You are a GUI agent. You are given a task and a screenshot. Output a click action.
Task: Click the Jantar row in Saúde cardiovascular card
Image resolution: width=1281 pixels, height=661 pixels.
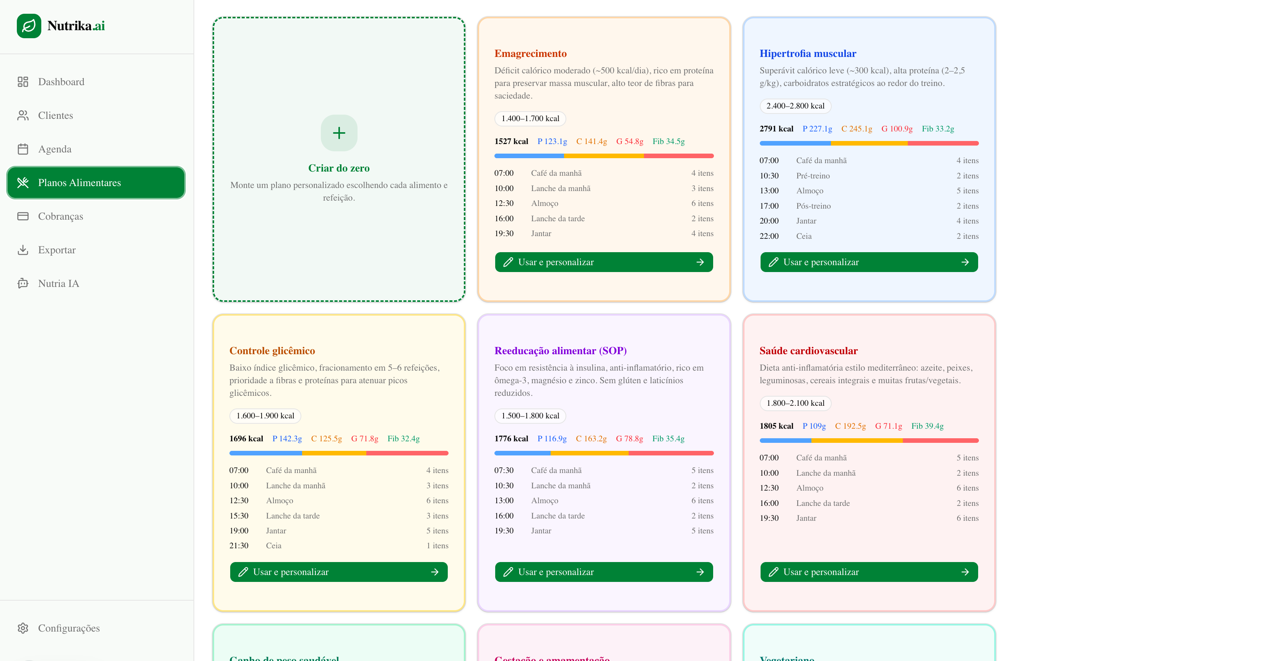[869, 518]
